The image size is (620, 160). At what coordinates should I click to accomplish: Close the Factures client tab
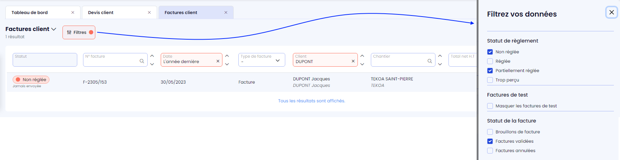(226, 13)
